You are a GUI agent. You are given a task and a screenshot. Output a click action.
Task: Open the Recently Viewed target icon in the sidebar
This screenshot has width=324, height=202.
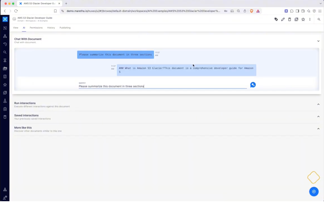5,28
